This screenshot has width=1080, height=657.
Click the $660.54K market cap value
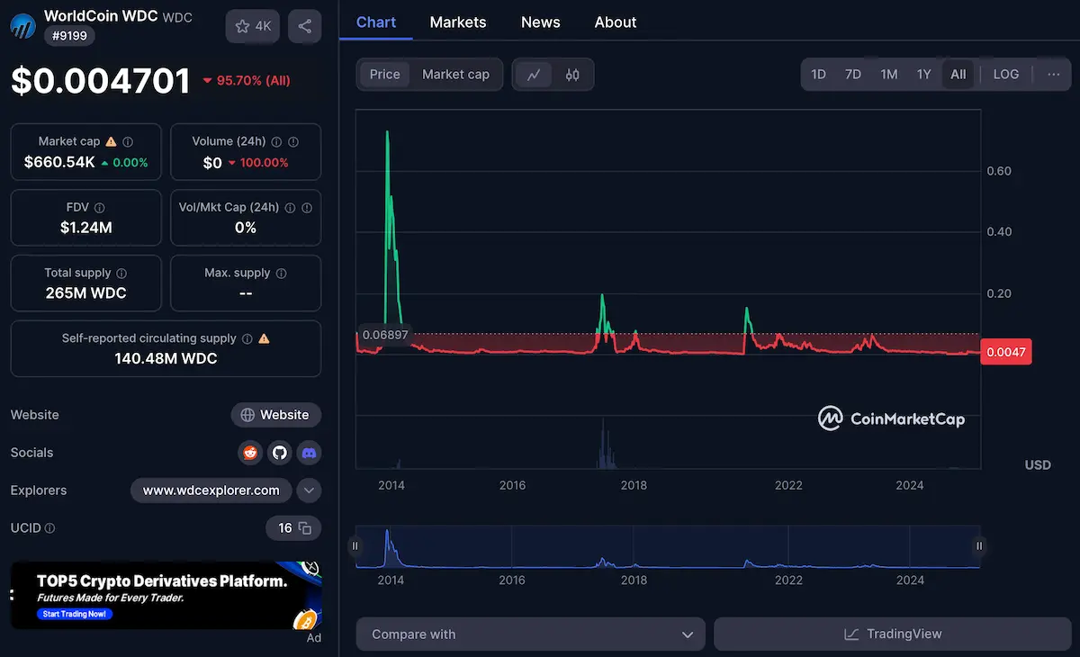[59, 163]
